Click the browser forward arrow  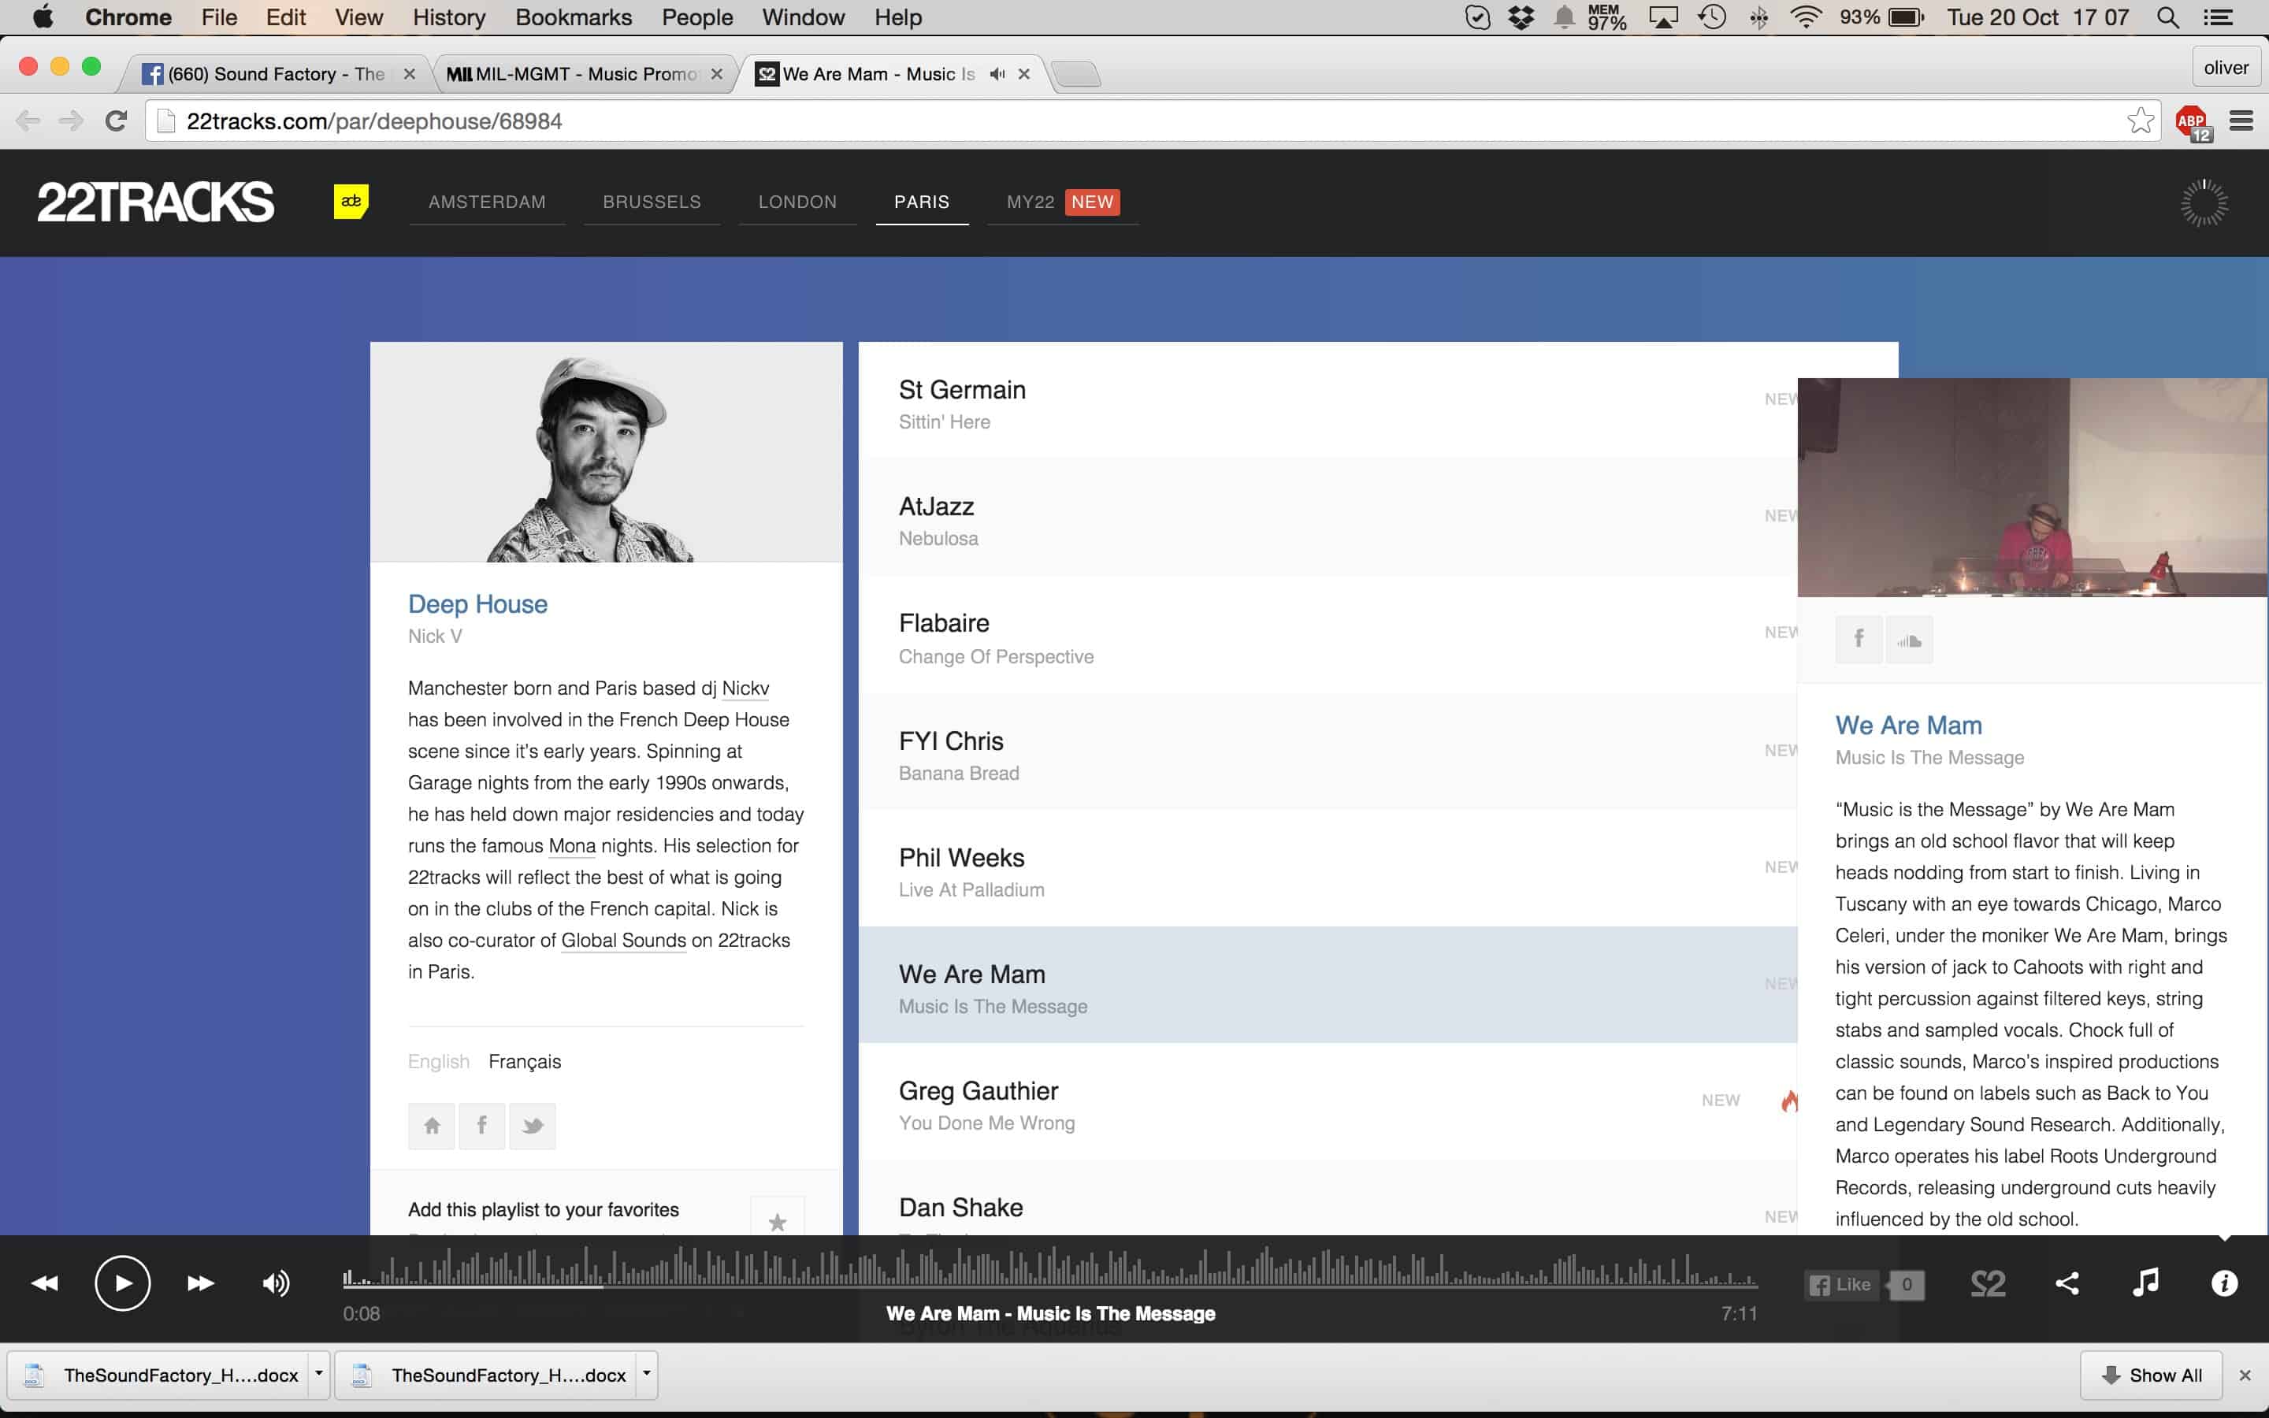tap(71, 121)
